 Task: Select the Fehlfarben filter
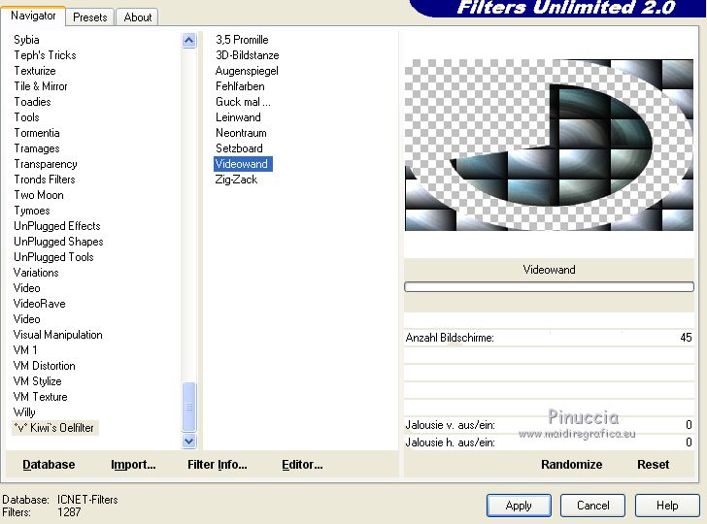(x=240, y=86)
